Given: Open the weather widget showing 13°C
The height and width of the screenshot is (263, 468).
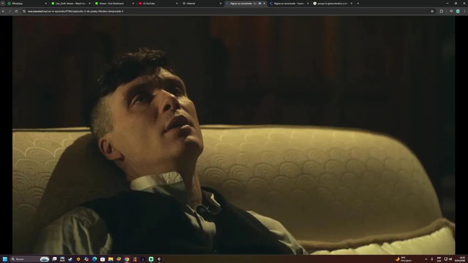Looking at the screenshot, I should 404,259.
